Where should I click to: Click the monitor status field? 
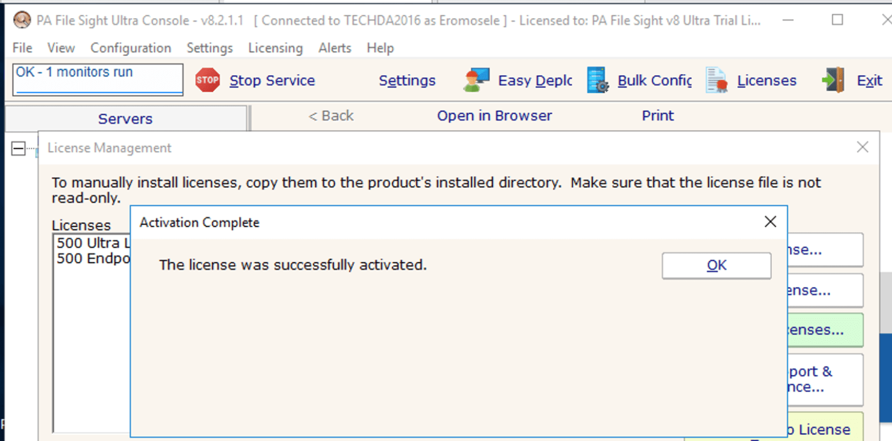tap(98, 78)
